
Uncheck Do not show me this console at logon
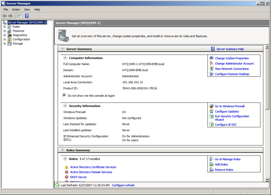(x=64, y=95)
